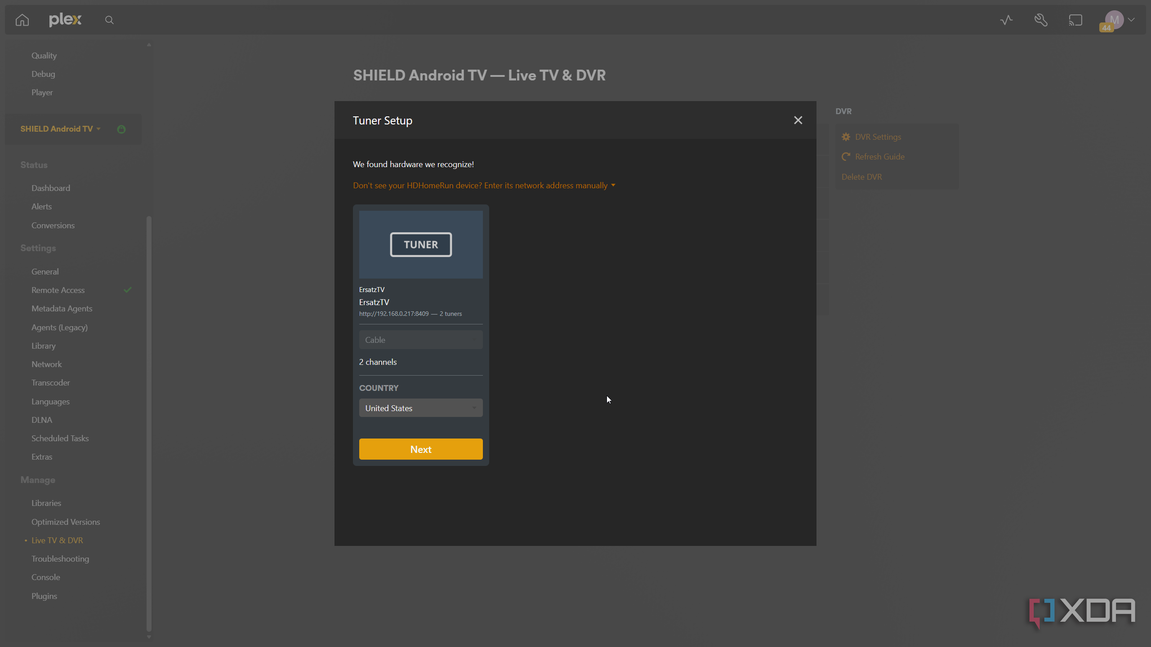Click the cast to device icon

pos(1075,20)
